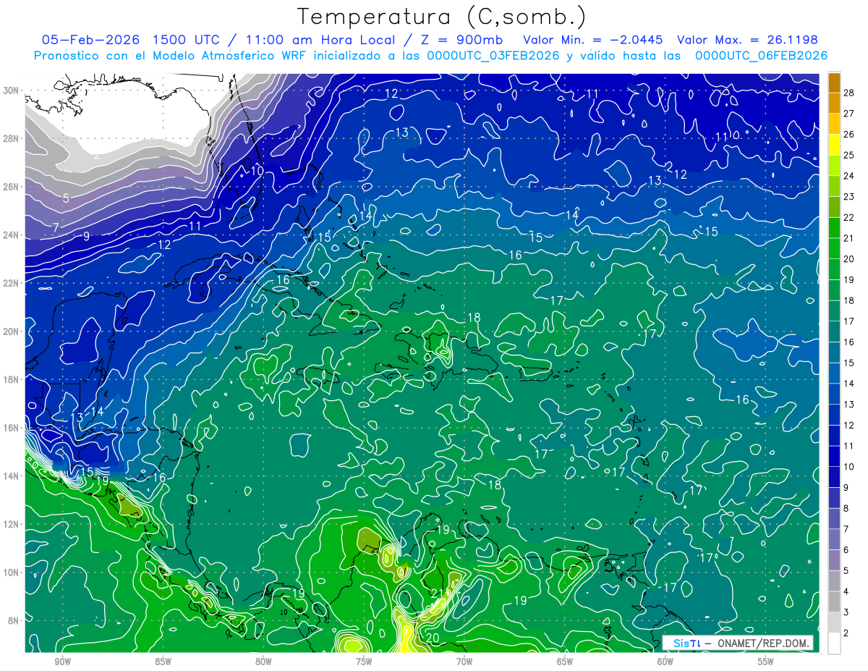Click the "55W" longitude axis label
Viewport: 868px width, 671px height.
[x=766, y=662]
